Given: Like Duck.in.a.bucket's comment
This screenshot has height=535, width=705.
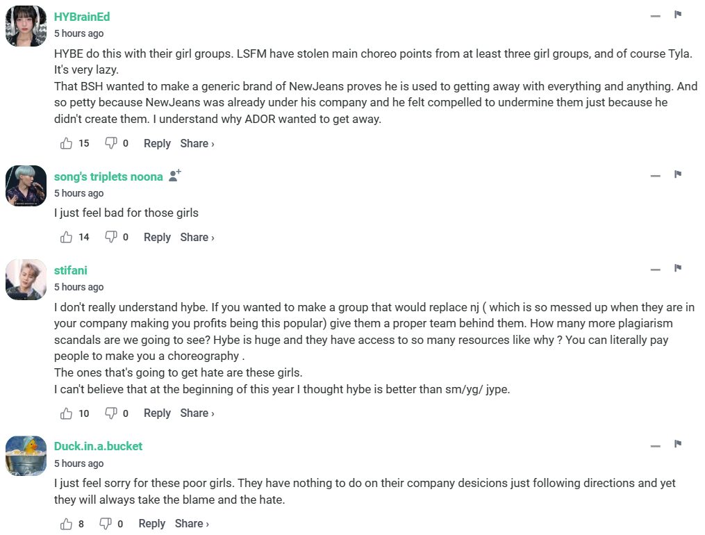Looking at the screenshot, I should point(67,523).
